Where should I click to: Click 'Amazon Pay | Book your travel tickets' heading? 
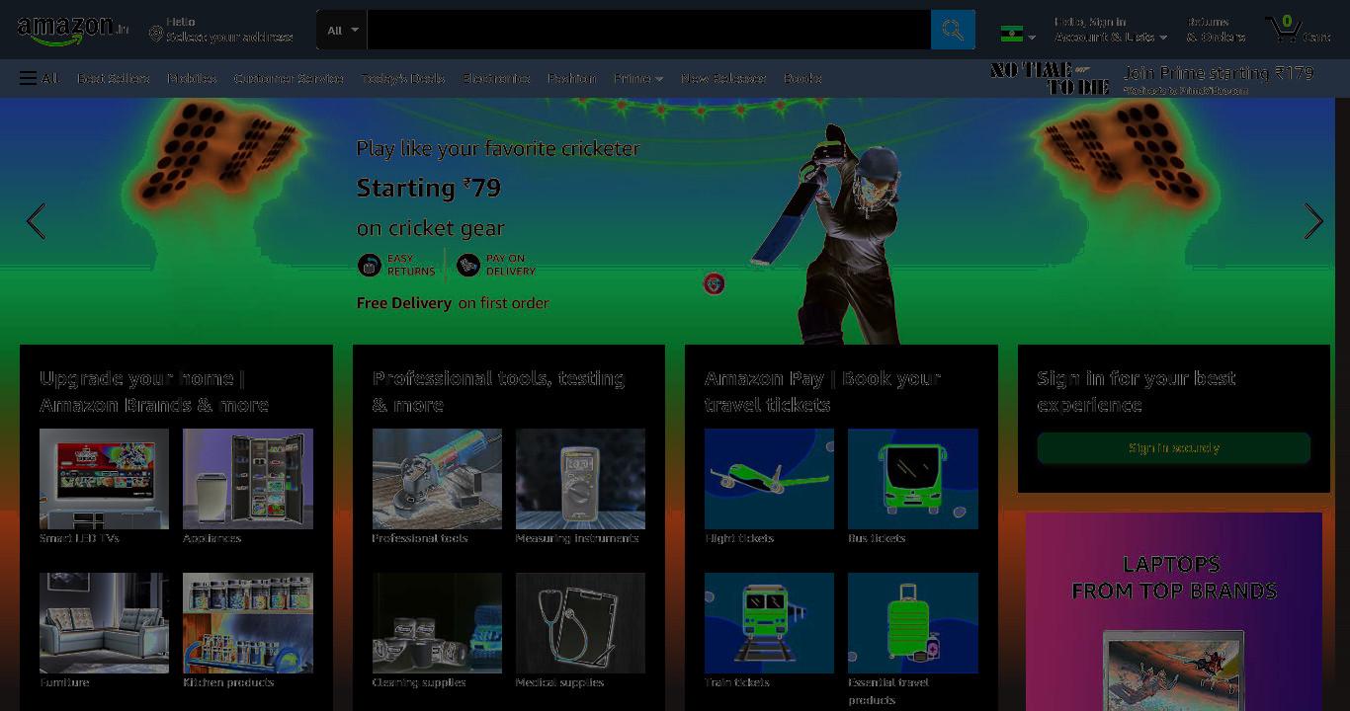pyautogui.click(x=822, y=391)
